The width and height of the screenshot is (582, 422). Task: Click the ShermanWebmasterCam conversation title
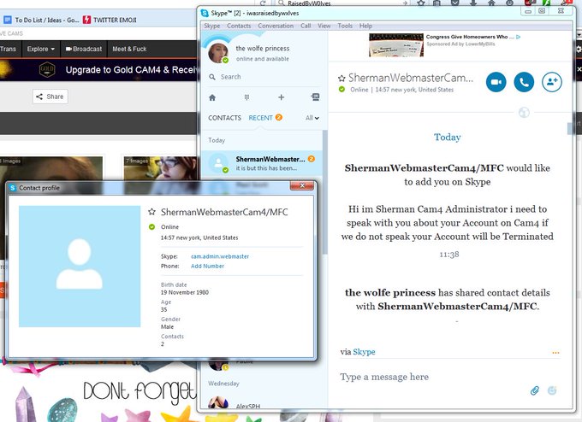click(x=411, y=78)
